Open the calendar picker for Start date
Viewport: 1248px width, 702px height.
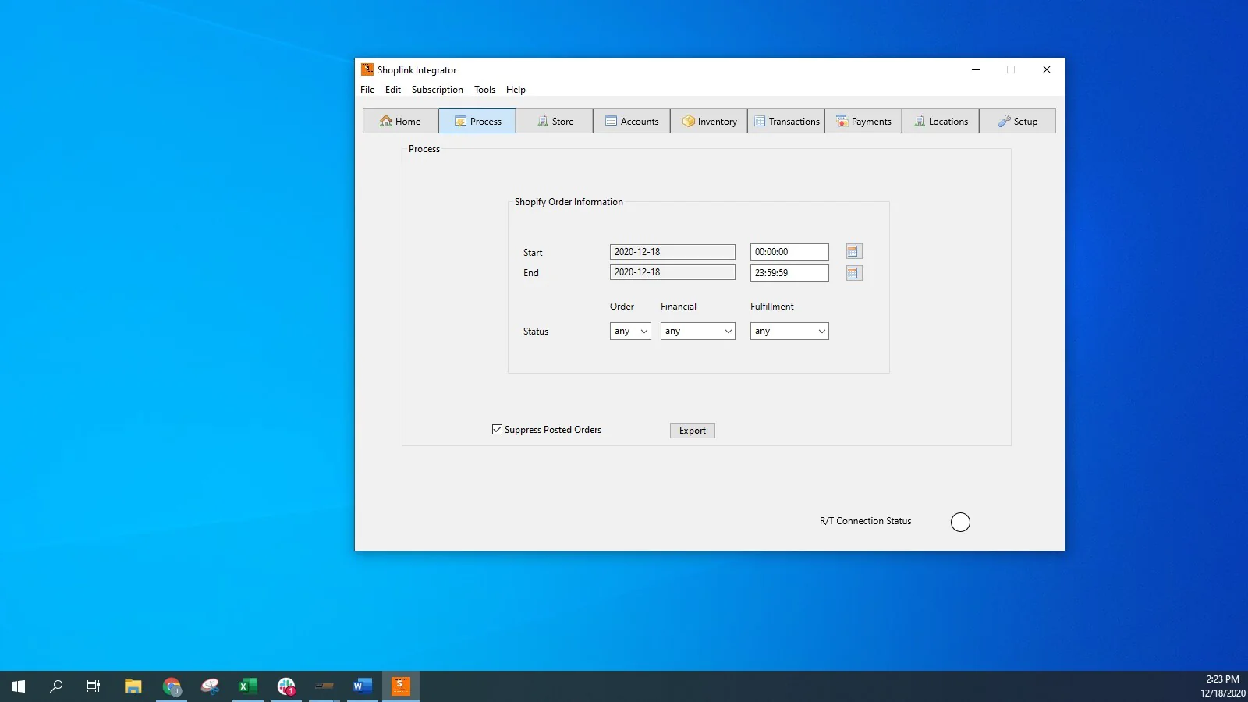coord(853,252)
